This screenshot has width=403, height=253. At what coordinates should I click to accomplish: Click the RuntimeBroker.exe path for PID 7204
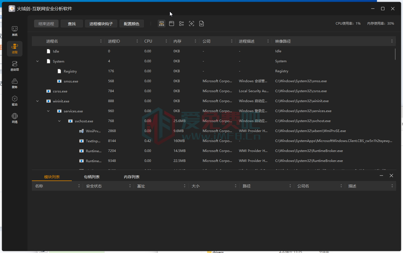[309, 151]
